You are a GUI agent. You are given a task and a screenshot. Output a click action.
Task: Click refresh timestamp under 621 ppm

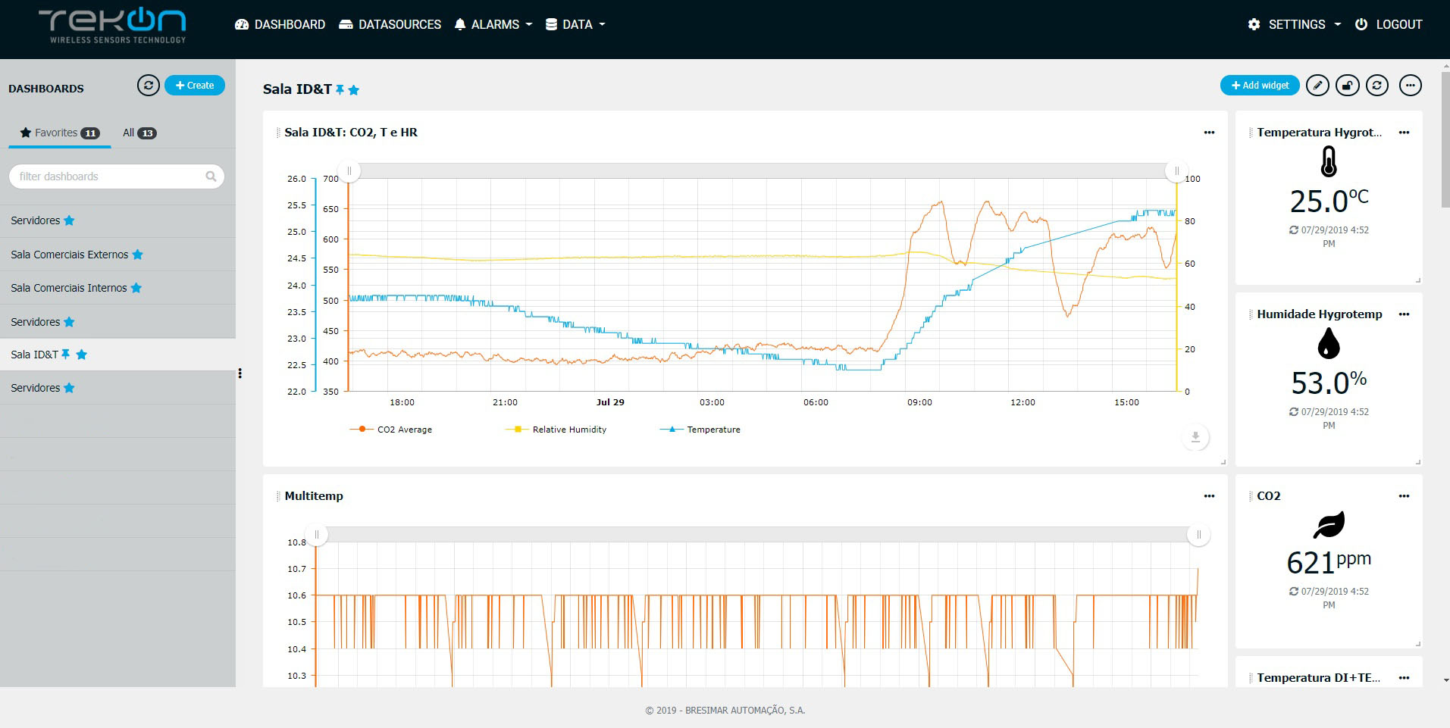1329,598
